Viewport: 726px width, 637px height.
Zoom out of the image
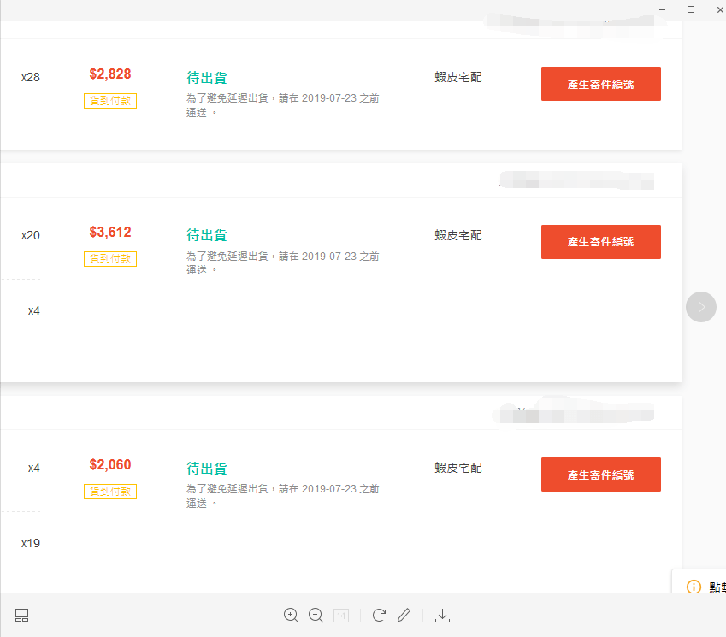[x=316, y=615]
